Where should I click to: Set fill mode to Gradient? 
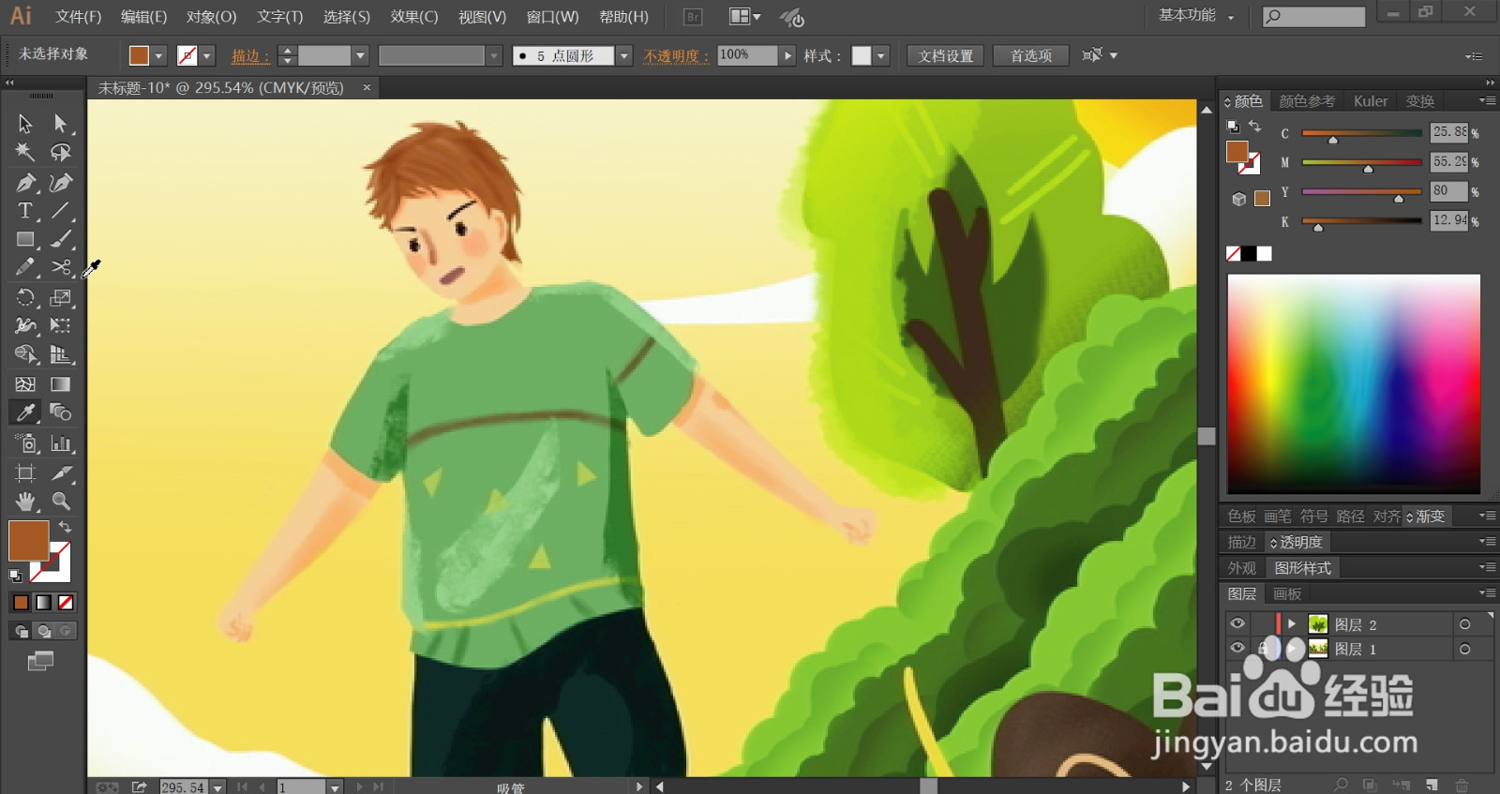[43, 603]
